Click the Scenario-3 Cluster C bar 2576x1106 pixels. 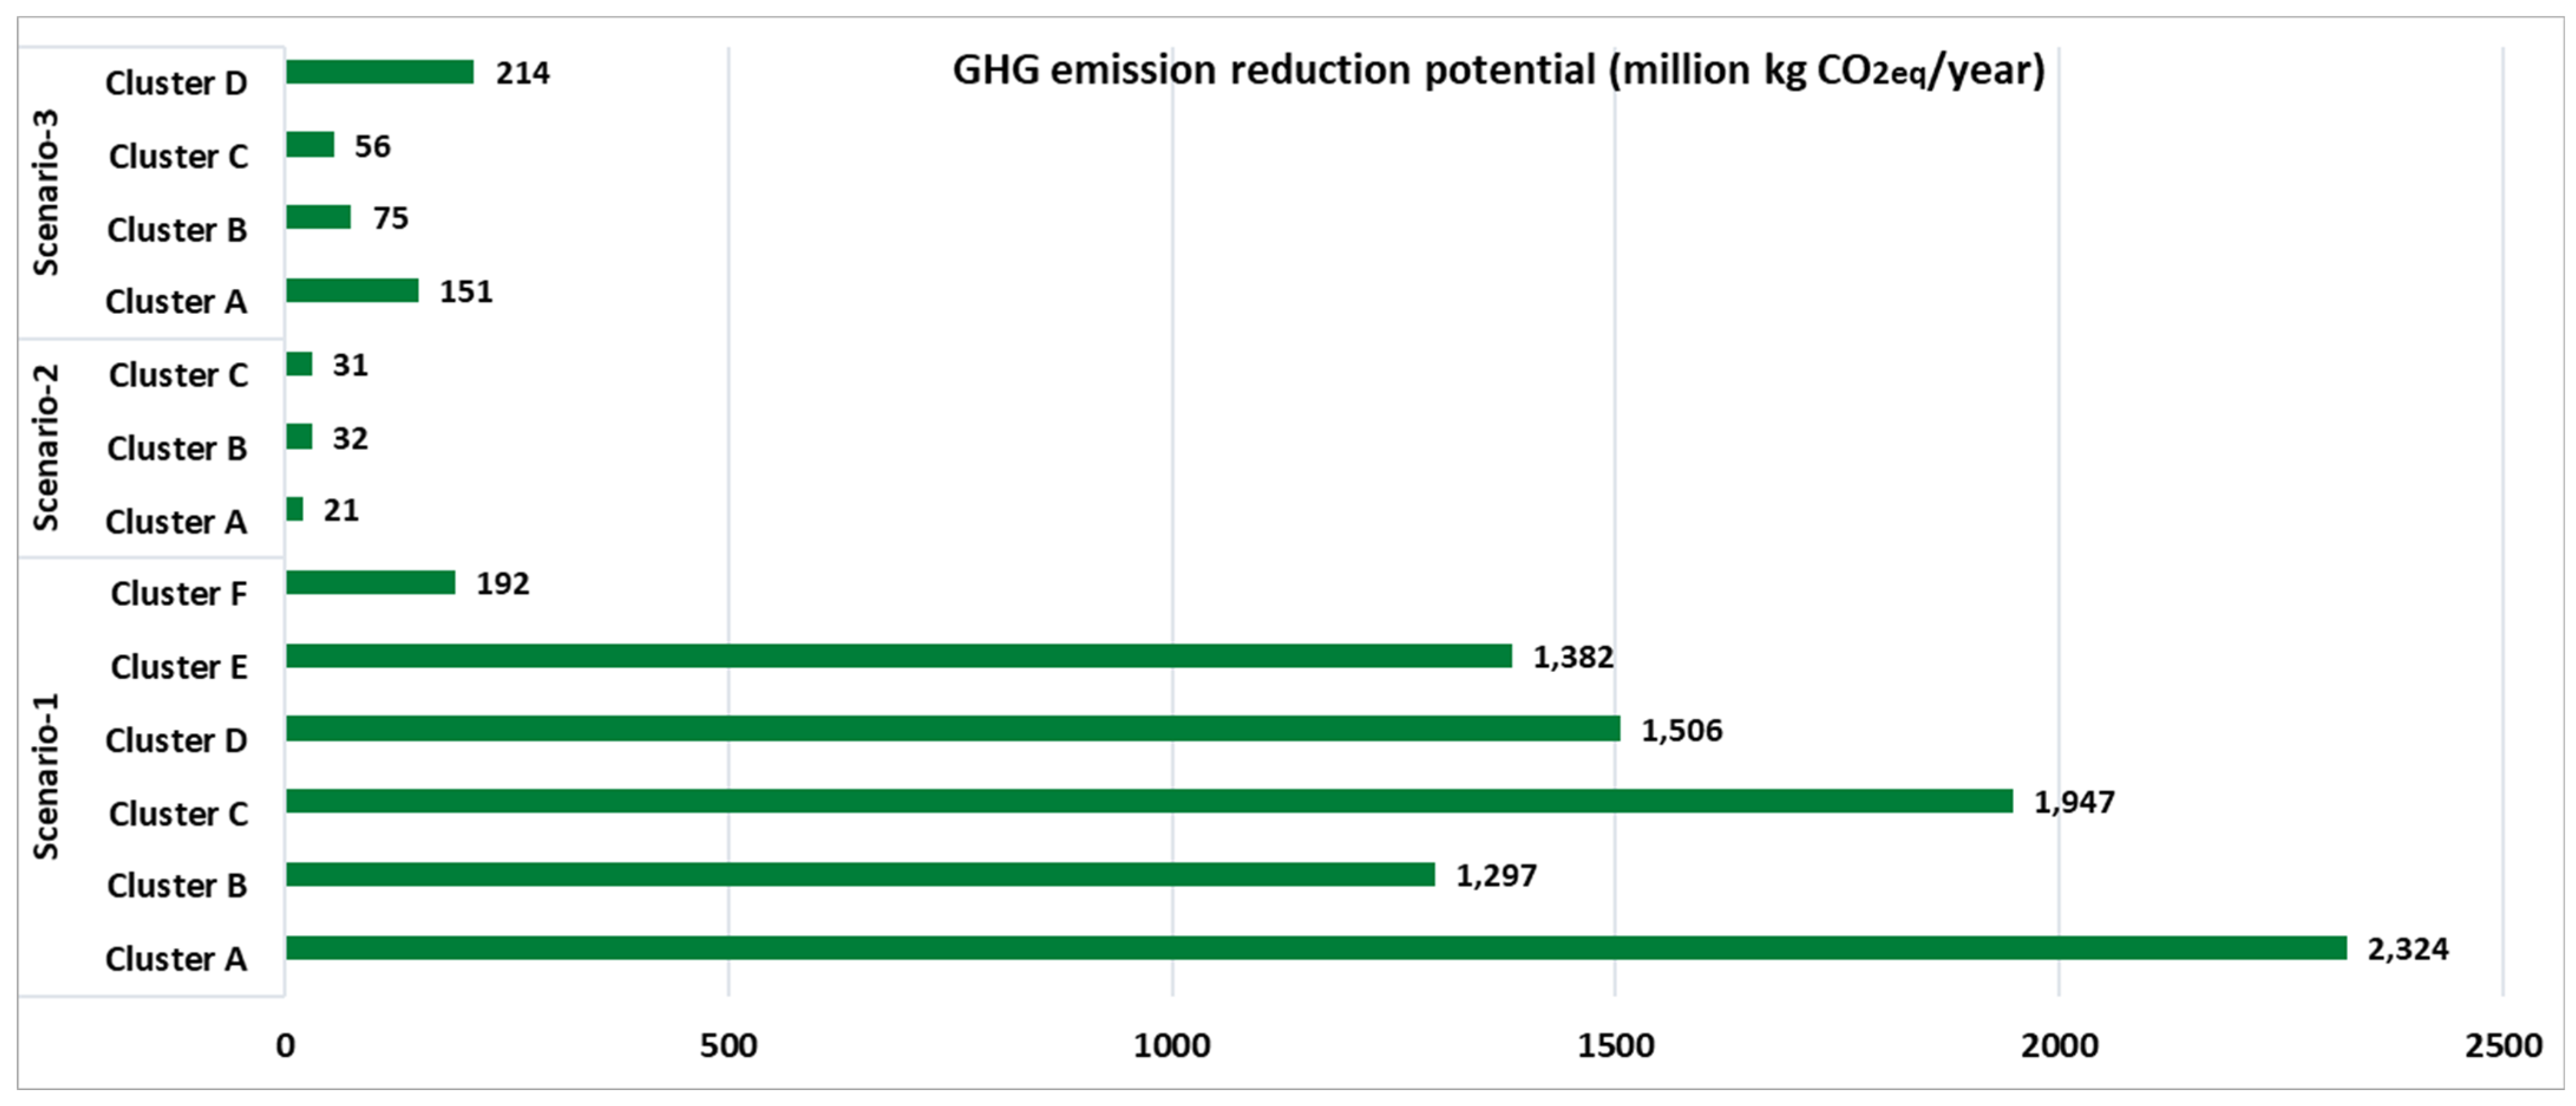[310, 145]
